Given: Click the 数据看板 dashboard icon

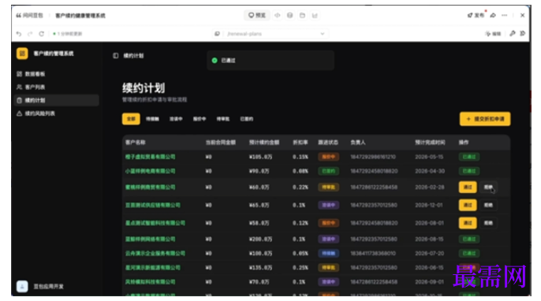Looking at the screenshot, I should pos(19,74).
